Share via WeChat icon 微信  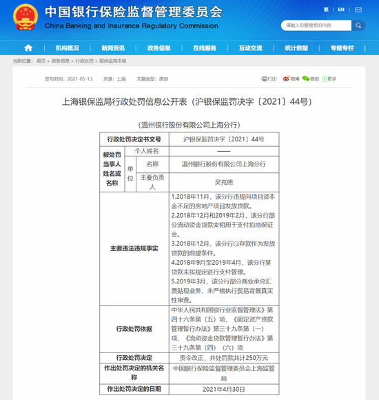(x=311, y=79)
